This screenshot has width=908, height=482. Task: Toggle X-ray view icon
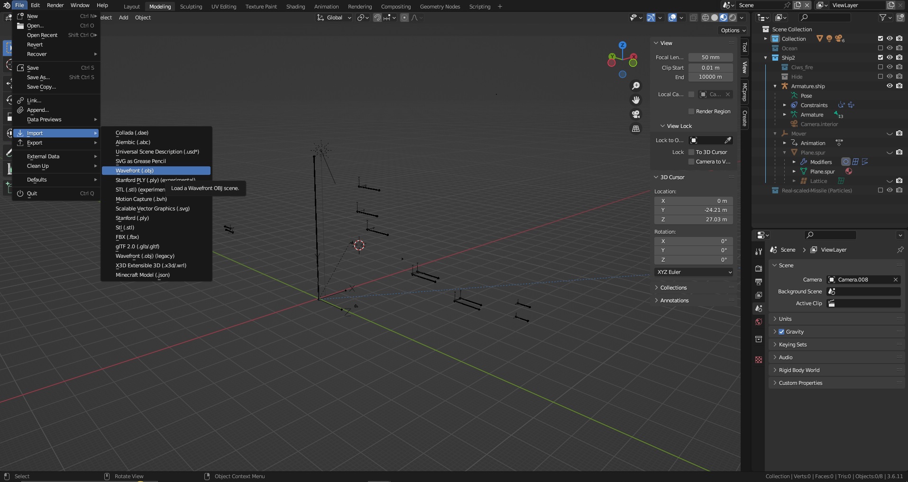click(x=693, y=18)
